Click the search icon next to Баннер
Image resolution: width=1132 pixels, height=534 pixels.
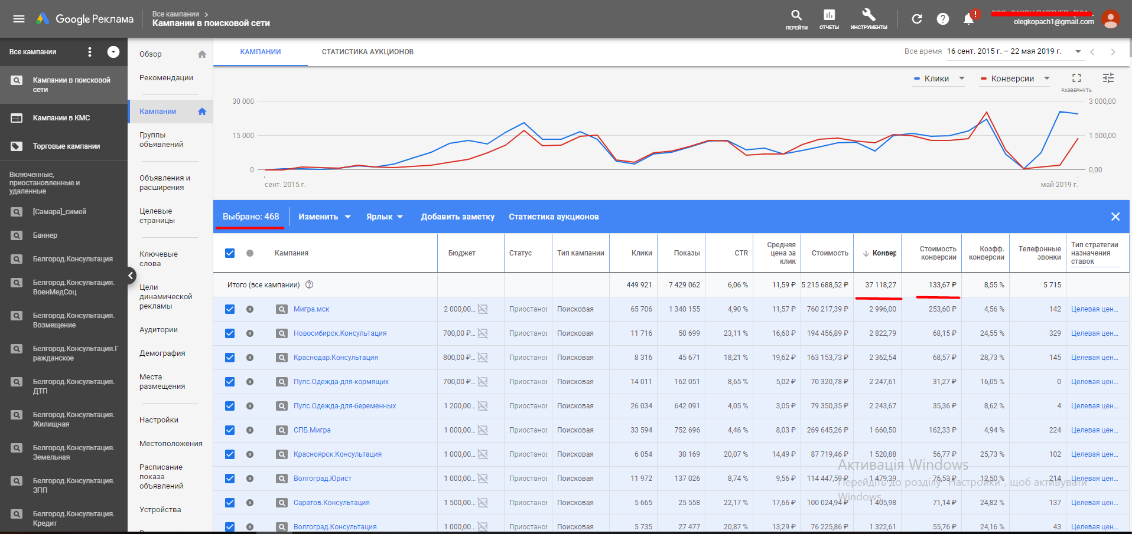tap(17, 235)
